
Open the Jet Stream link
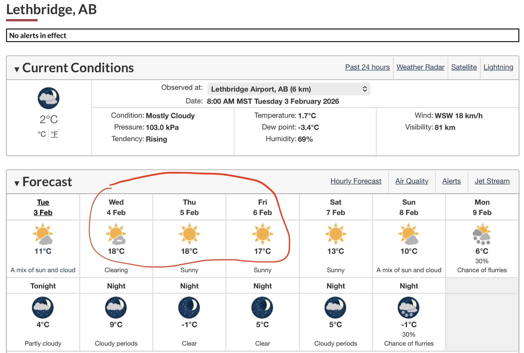(492, 181)
